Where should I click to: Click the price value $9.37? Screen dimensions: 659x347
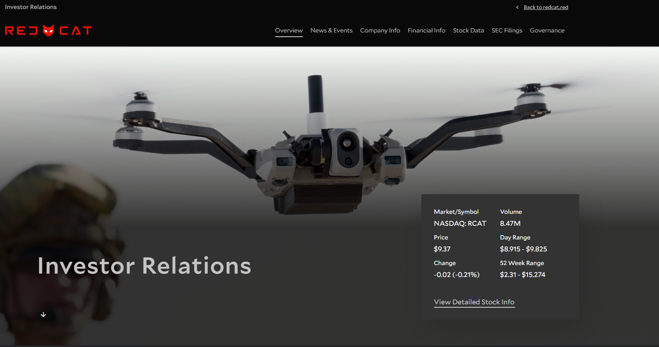pyautogui.click(x=442, y=249)
